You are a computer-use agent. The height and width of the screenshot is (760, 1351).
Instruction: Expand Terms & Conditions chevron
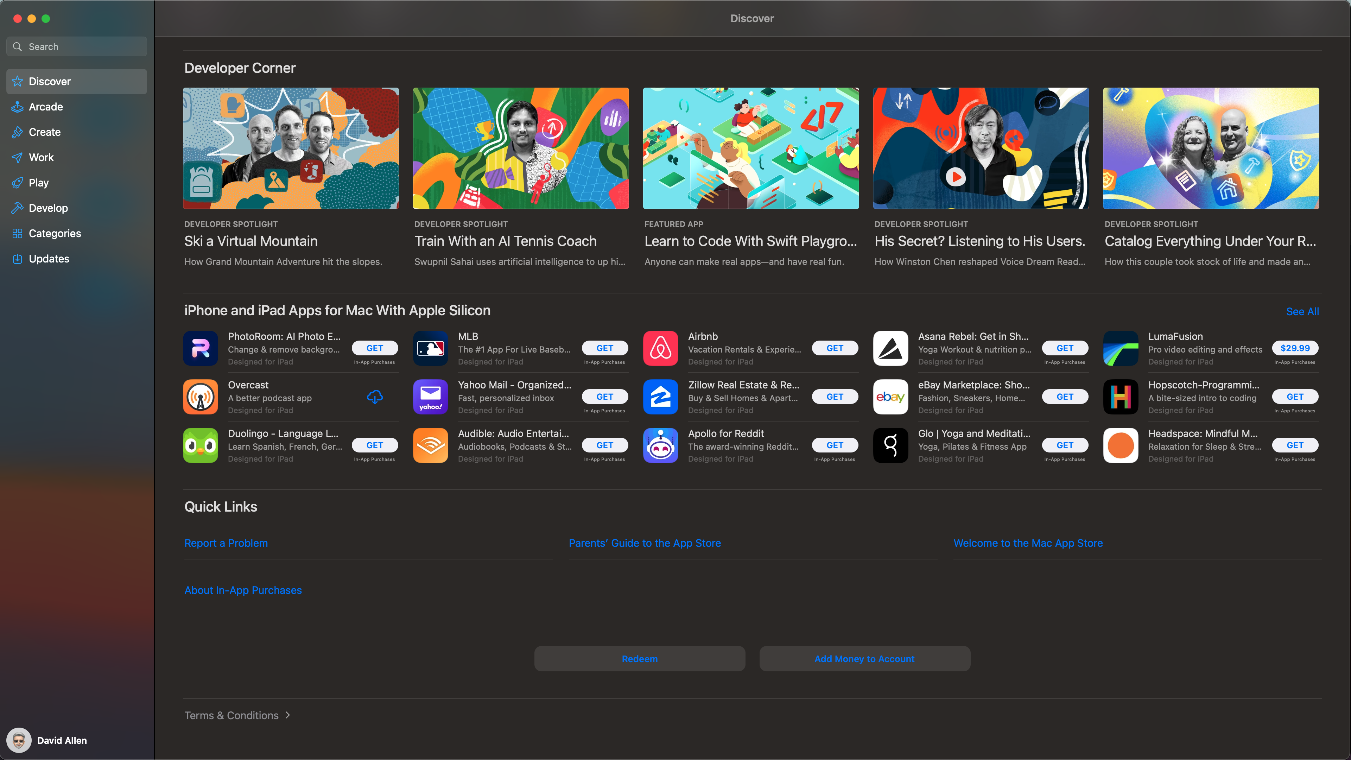287,715
